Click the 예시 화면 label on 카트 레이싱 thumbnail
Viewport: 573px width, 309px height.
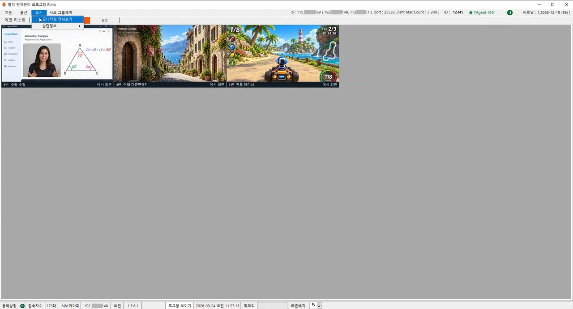click(x=330, y=85)
